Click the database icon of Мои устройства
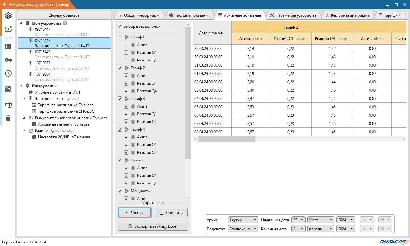 click(28, 23)
